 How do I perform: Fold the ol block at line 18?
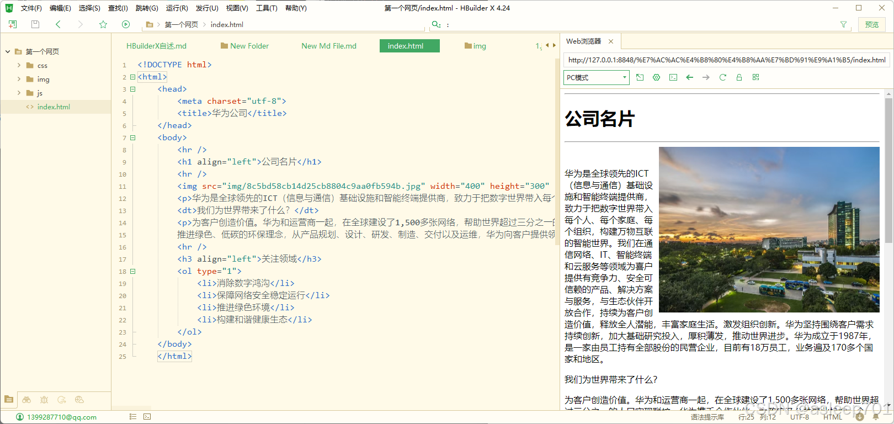tap(132, 271)
